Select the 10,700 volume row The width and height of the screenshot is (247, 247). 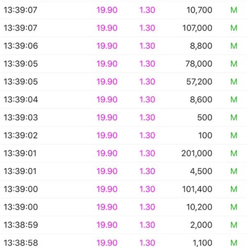(123, 10)
